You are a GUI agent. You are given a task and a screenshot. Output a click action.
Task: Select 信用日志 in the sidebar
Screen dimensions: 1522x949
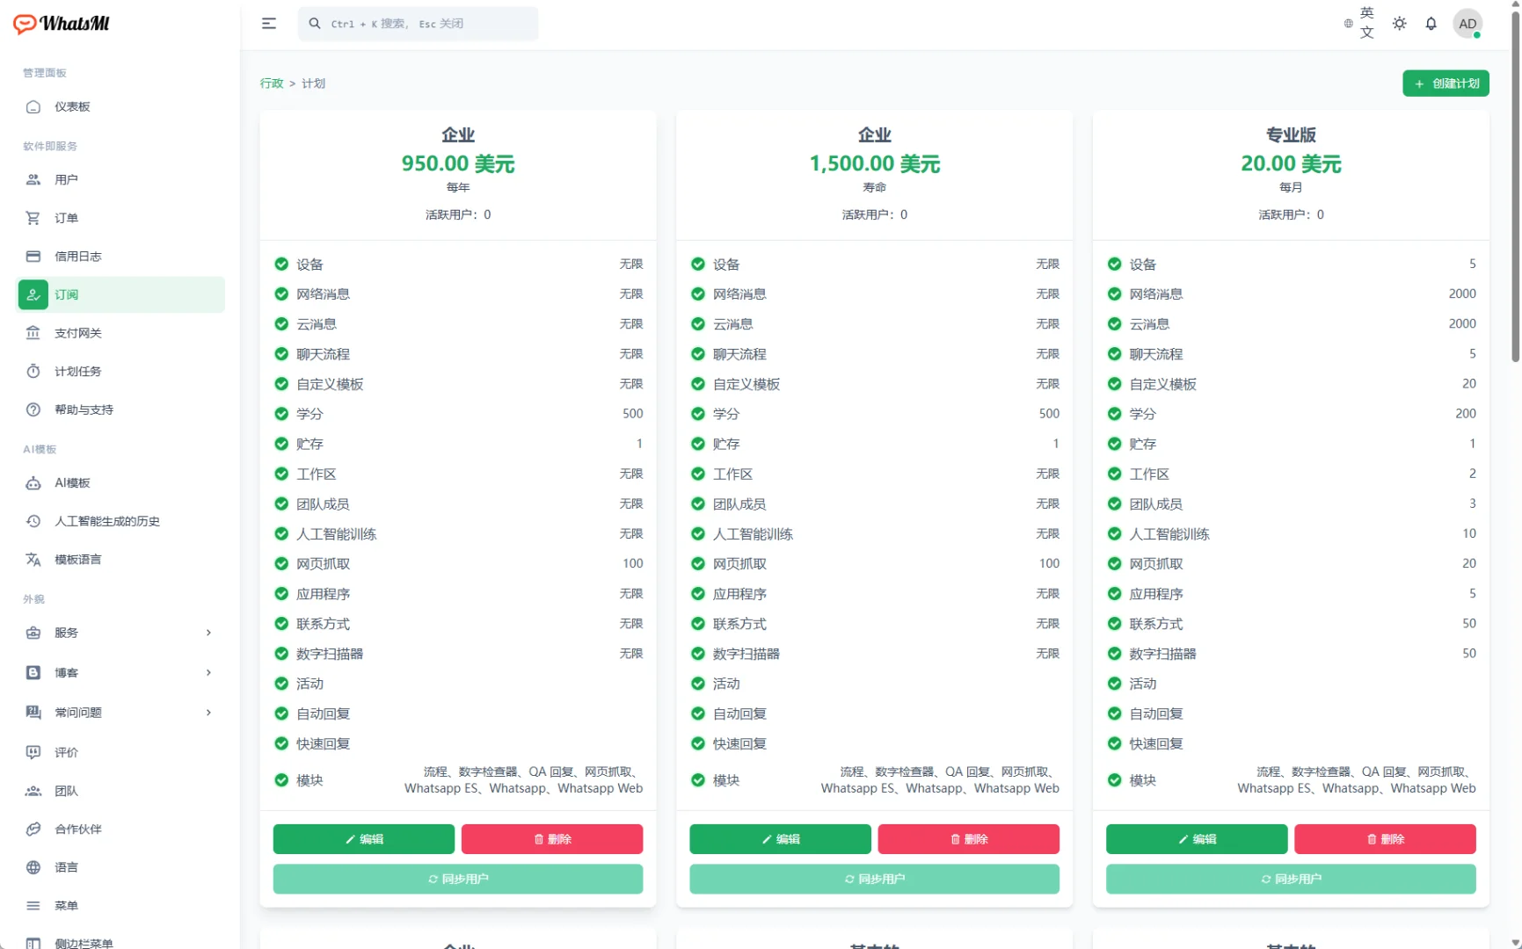[x=120, y=257]
